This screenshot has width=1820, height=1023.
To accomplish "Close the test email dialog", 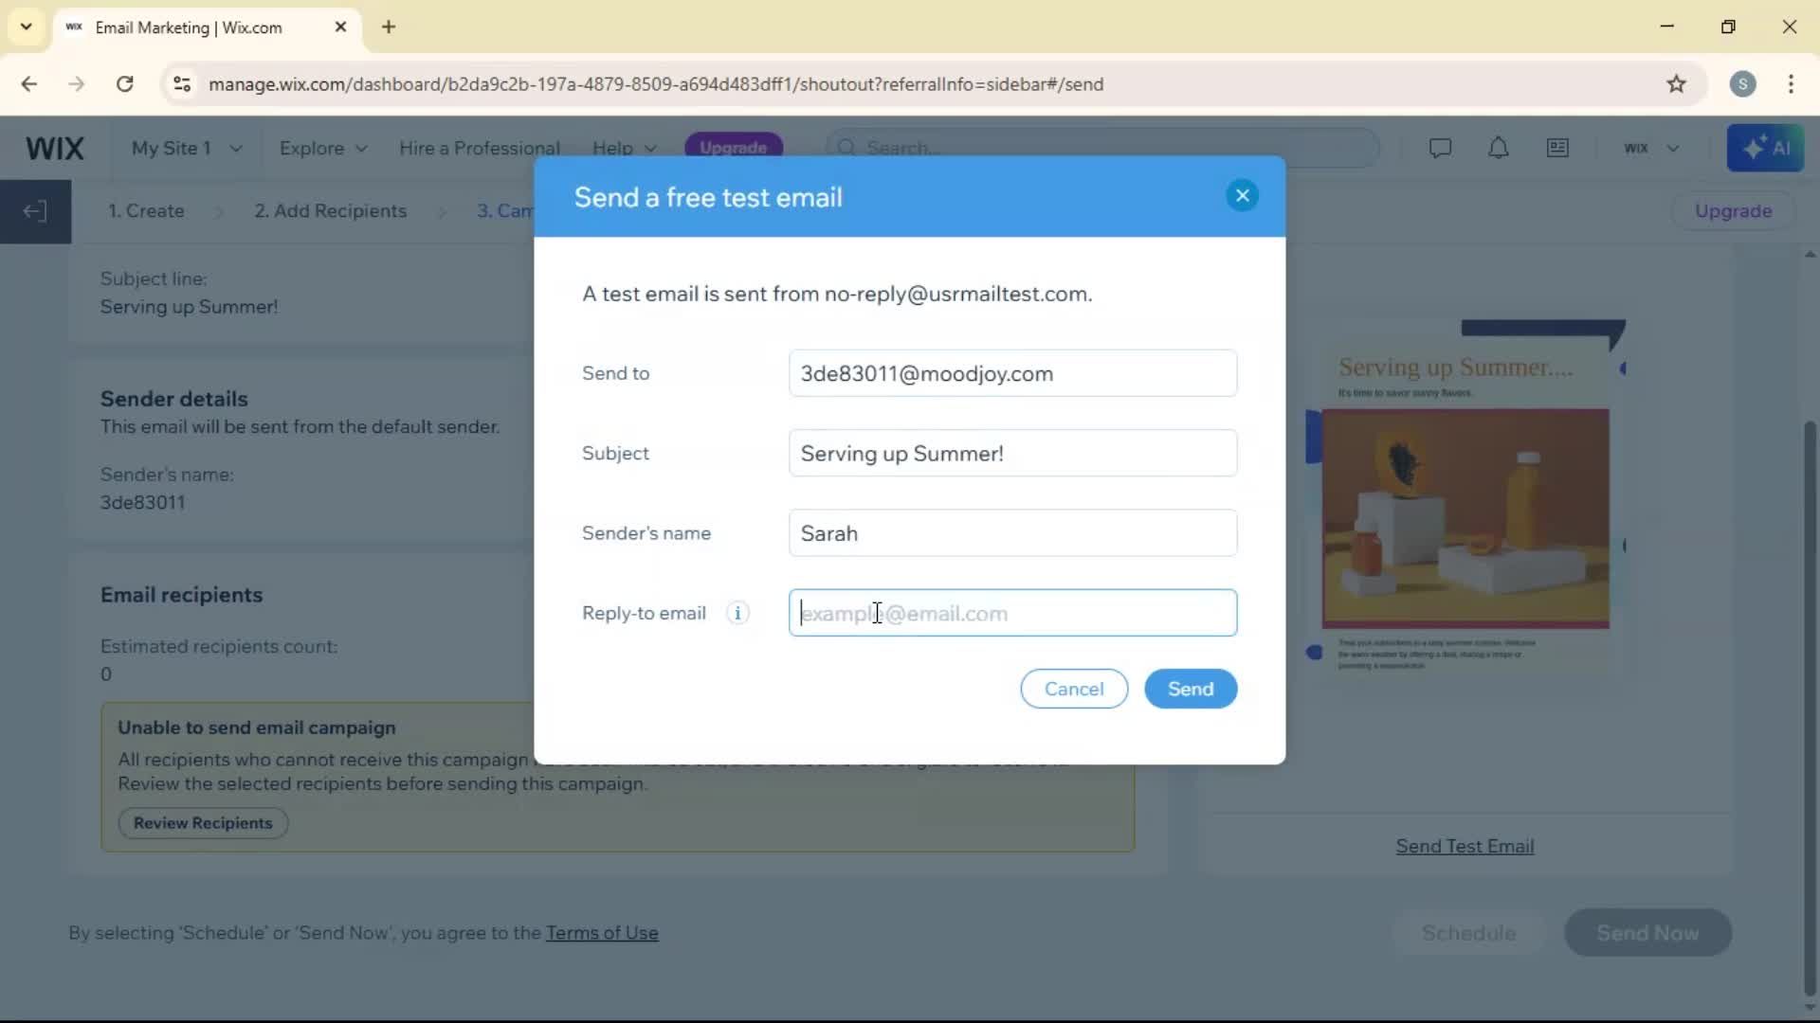I will point(1242,196).
